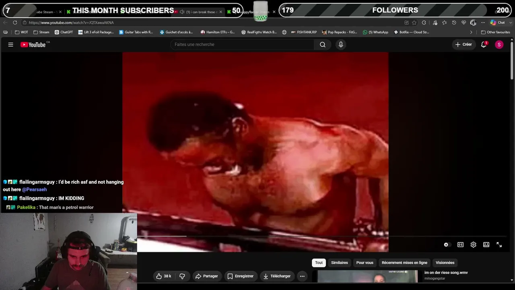
Task: Open the Guitar Tabs bookmark
Action: (136, 32)
